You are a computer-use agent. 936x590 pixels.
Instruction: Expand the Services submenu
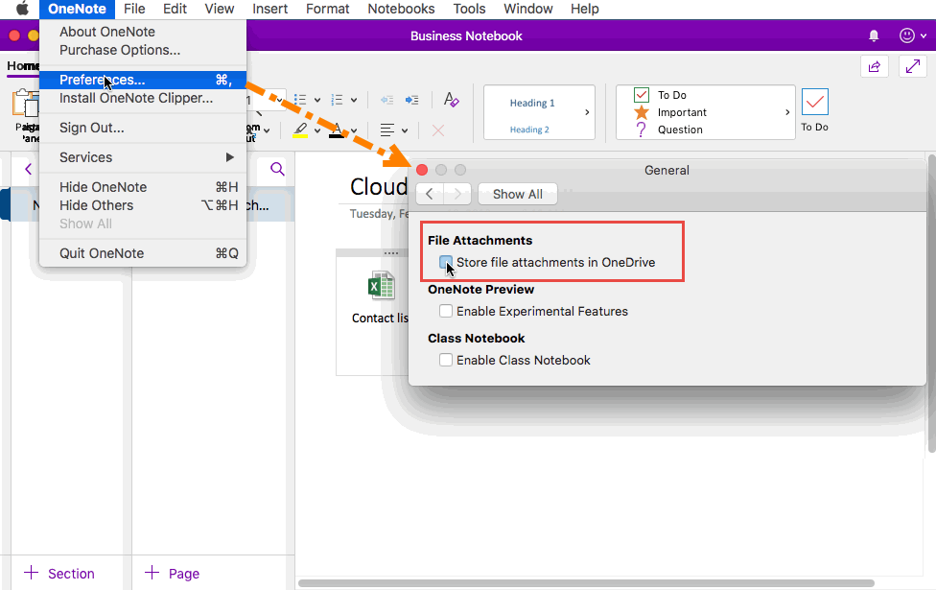pyautogui.click(x=143, y=157)
